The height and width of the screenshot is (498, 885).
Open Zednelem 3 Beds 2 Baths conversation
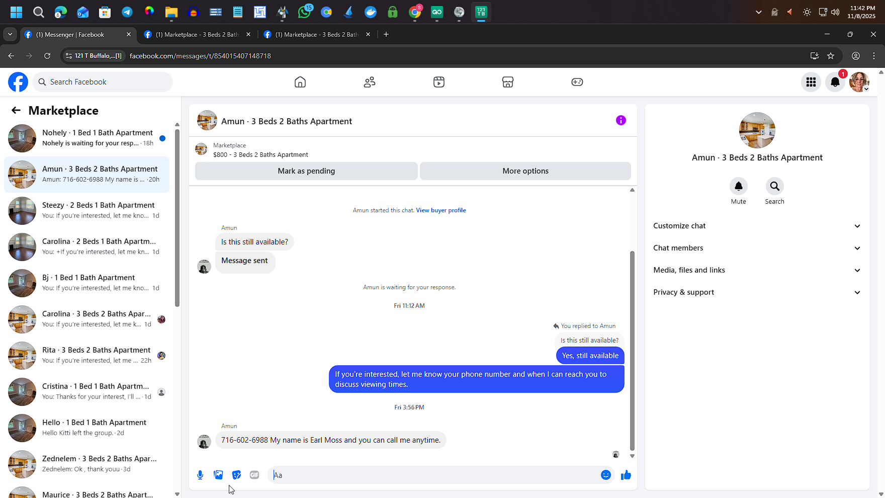click(86, 464)
